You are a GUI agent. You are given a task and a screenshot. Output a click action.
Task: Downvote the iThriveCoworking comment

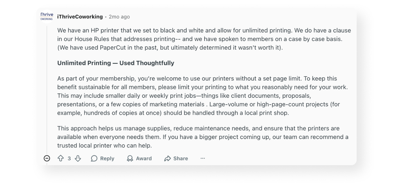[x=78, y=158]
